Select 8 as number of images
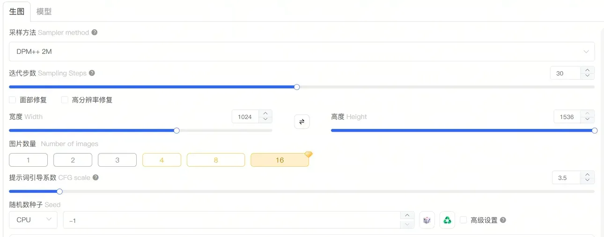604x237 pixels. pos(216,160)
